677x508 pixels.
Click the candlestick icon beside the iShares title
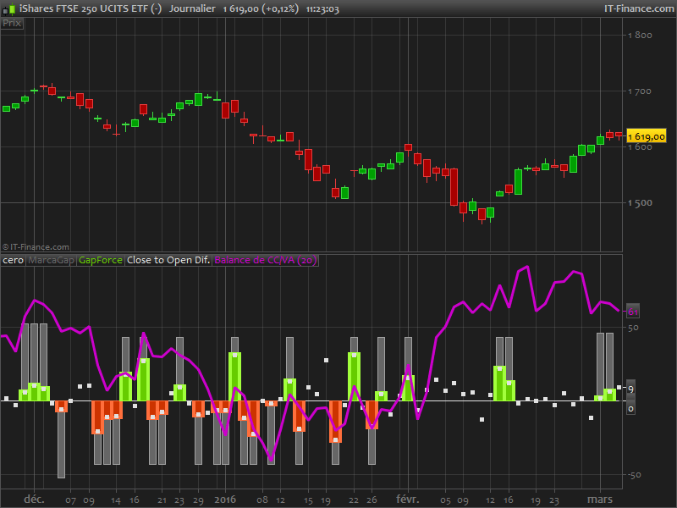[x=8, y=8]
